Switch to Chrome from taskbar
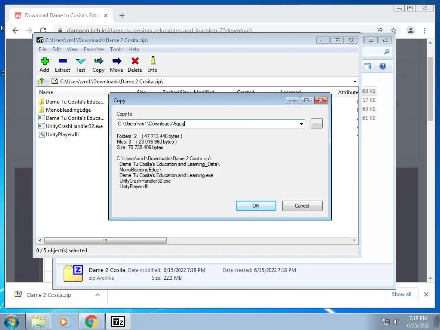 coord(91,321)
